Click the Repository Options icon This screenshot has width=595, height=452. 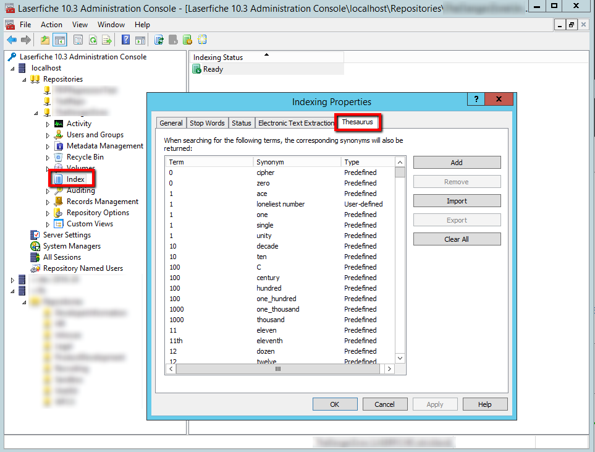(x=59, y=213)
